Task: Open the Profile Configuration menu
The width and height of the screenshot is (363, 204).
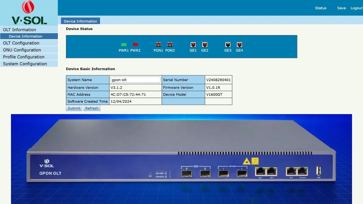Action: [x=29, y=57]
